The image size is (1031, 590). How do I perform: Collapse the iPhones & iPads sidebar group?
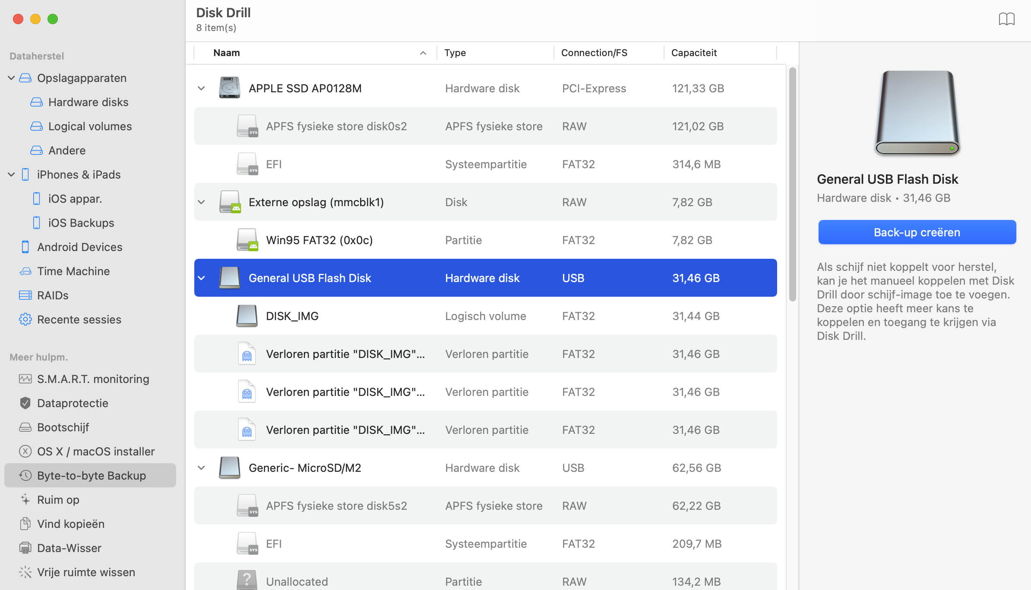tap(12, 175)
